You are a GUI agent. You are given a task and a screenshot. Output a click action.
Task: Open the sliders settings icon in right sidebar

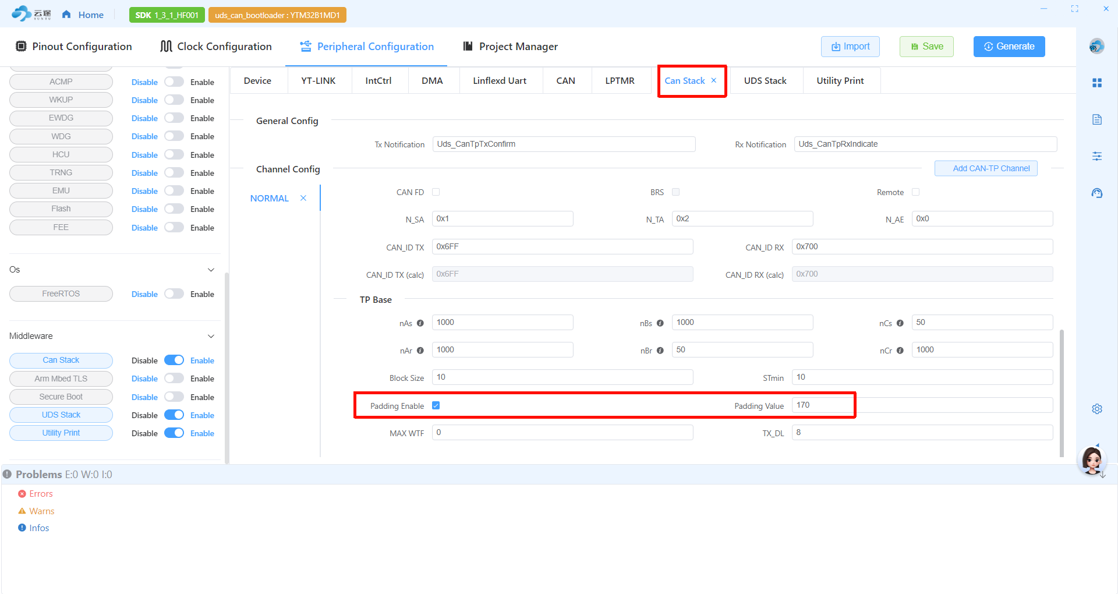point(1097,156)
